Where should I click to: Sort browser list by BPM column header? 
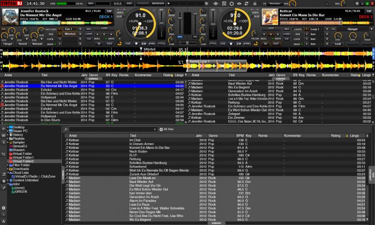(240, 136)
